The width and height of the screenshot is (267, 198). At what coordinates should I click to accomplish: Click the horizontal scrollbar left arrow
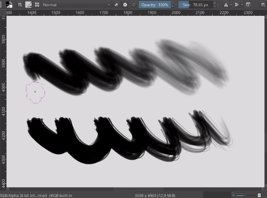(8, 189)
